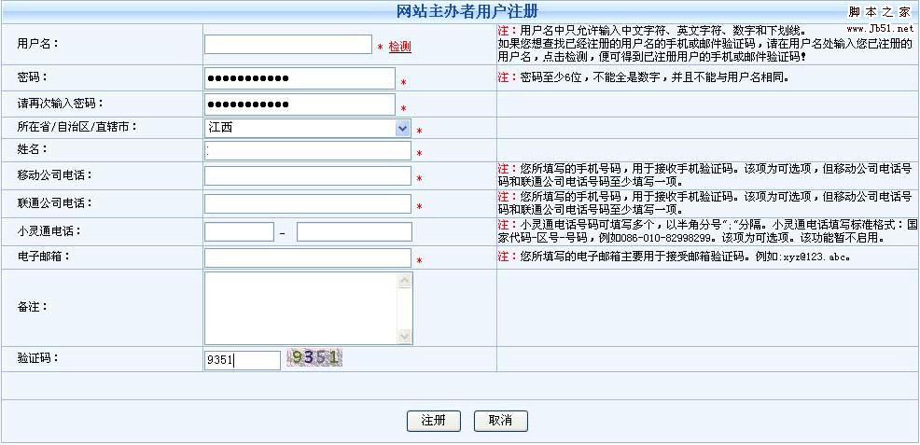Screen dimensions: 920x445
Task: Click the 电子邮箱 email input field
Action: pyautogui.click(x=307, y=257)
